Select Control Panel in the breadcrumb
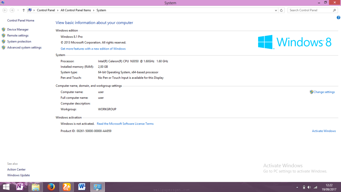The height and width of the screenshot is (192, 341). tap(46, 10)
